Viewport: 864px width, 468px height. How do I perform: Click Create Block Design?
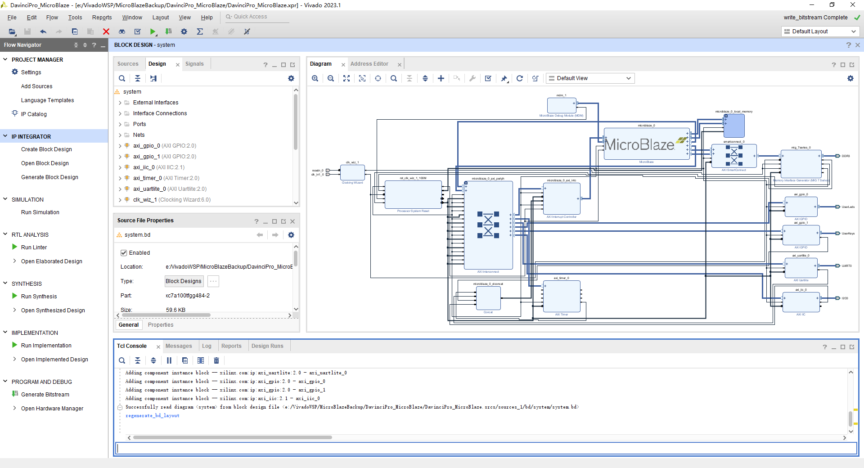click(x=46, y=149)
